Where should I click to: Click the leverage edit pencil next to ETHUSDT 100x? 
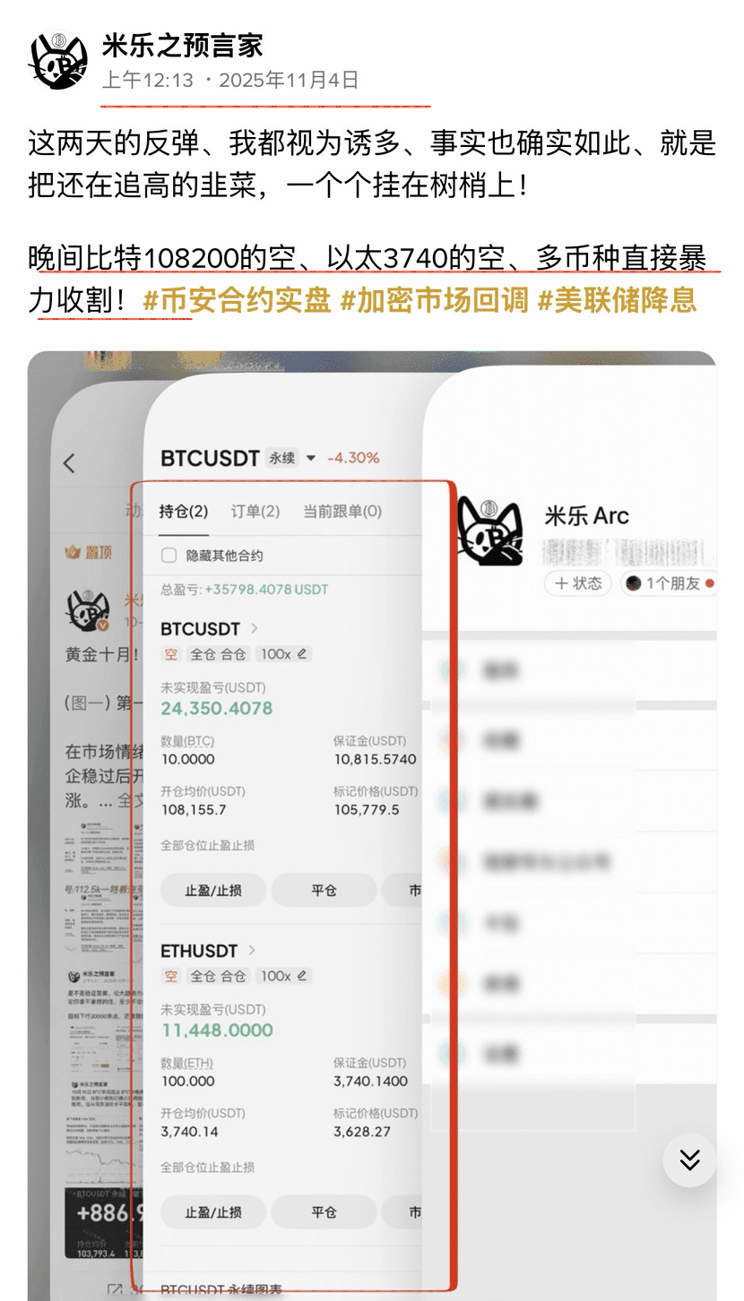coord(302,976)
